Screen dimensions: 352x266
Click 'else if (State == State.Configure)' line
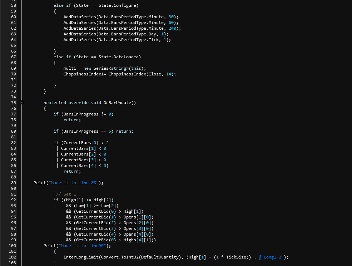tap(96, 5)
